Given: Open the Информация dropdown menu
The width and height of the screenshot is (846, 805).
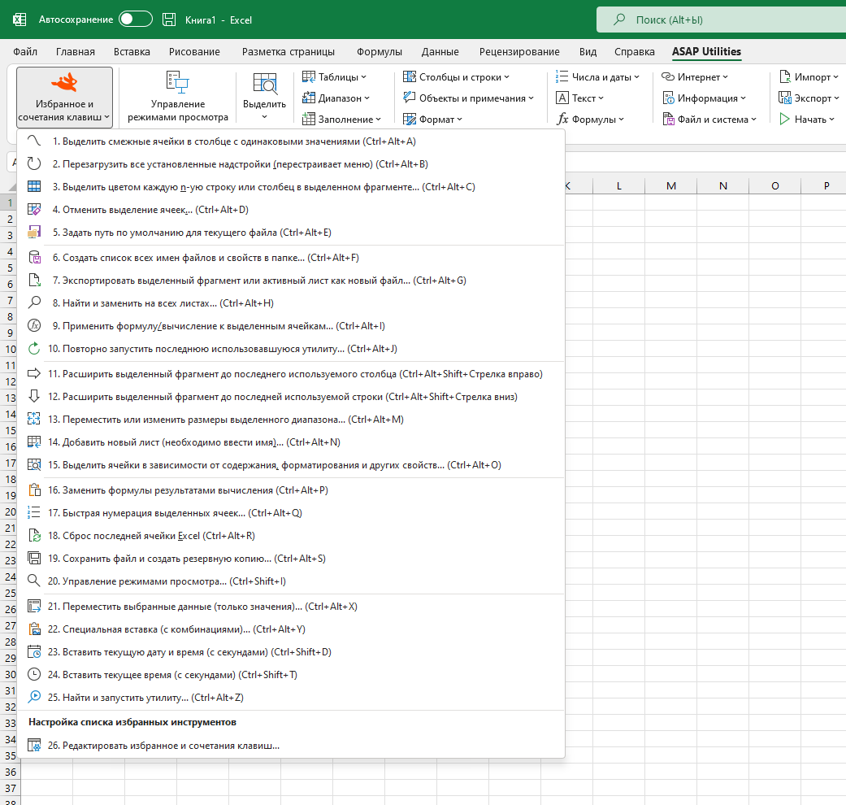Looking at the screenshot, I should [x=704, y=98].
